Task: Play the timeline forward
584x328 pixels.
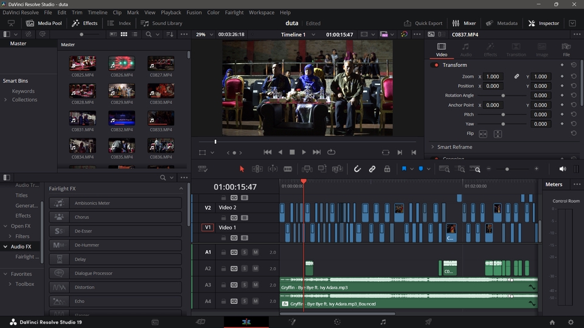Action: click(304, 152)
